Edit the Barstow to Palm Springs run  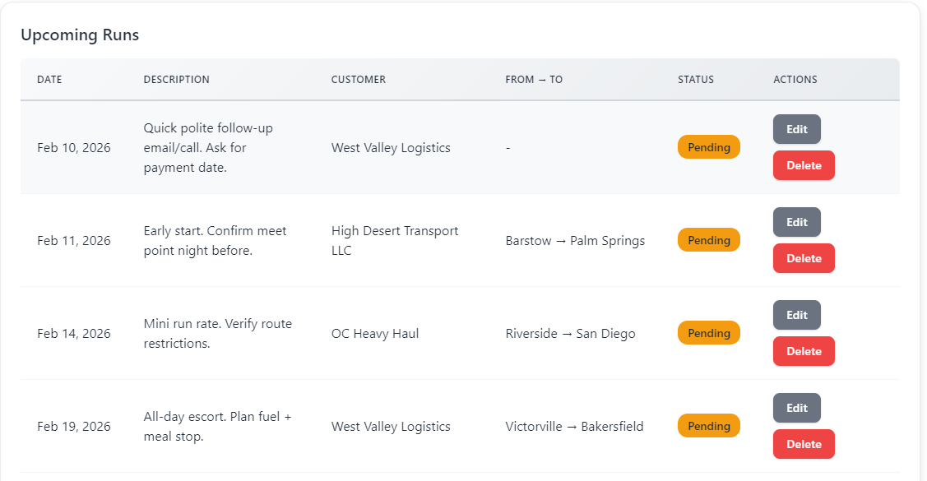pos(796,222)
